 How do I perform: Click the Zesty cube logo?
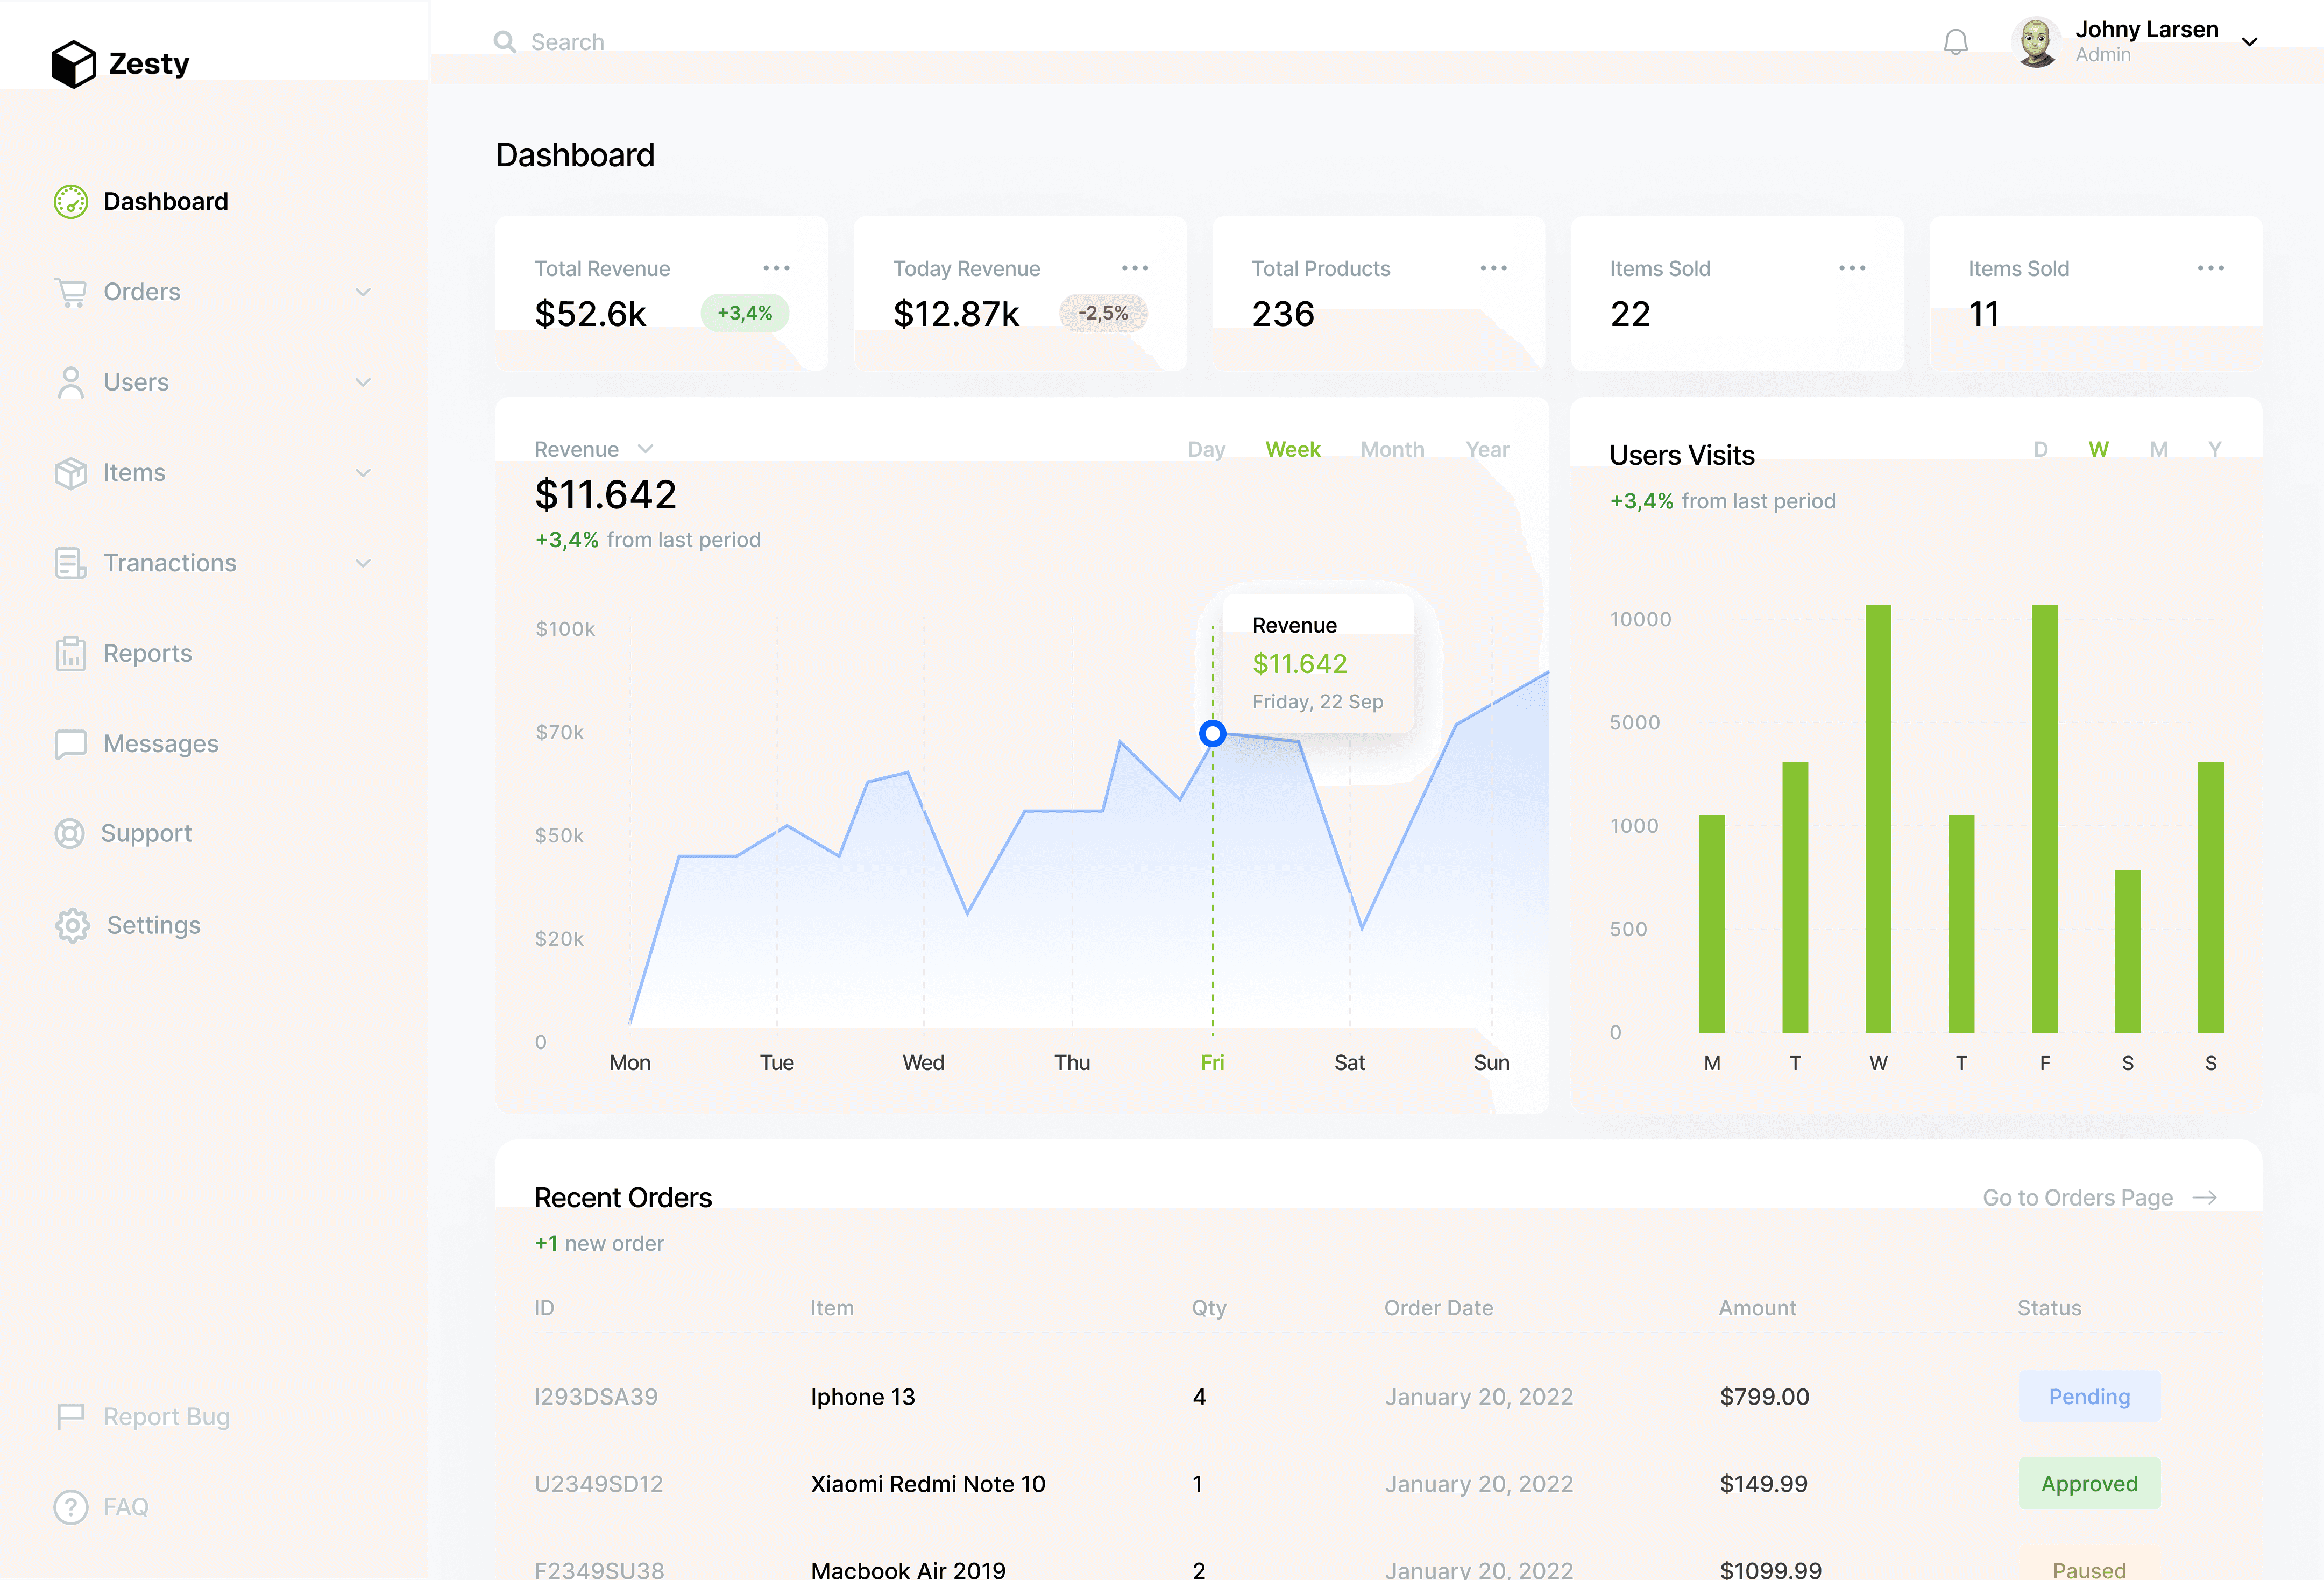click(x=73, y=64)
